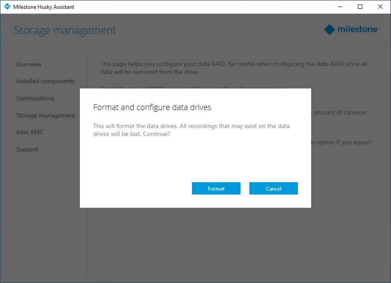
Task: Click the Milestone Husky Assistant title bar icon
Action: [x=7, y=7]
